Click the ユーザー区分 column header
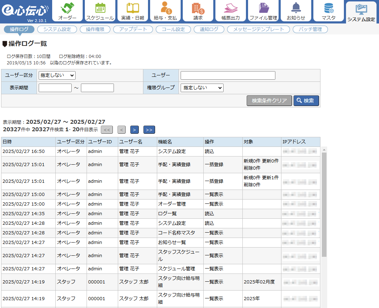This screenshot has width=379, height=308. 71,142
